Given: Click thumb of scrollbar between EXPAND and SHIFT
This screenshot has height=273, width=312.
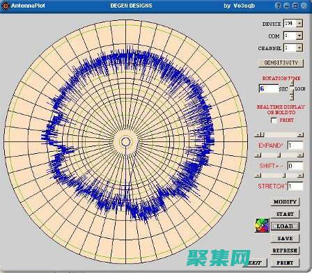Looking at the screenshot, I should click(x=279, y=155).
